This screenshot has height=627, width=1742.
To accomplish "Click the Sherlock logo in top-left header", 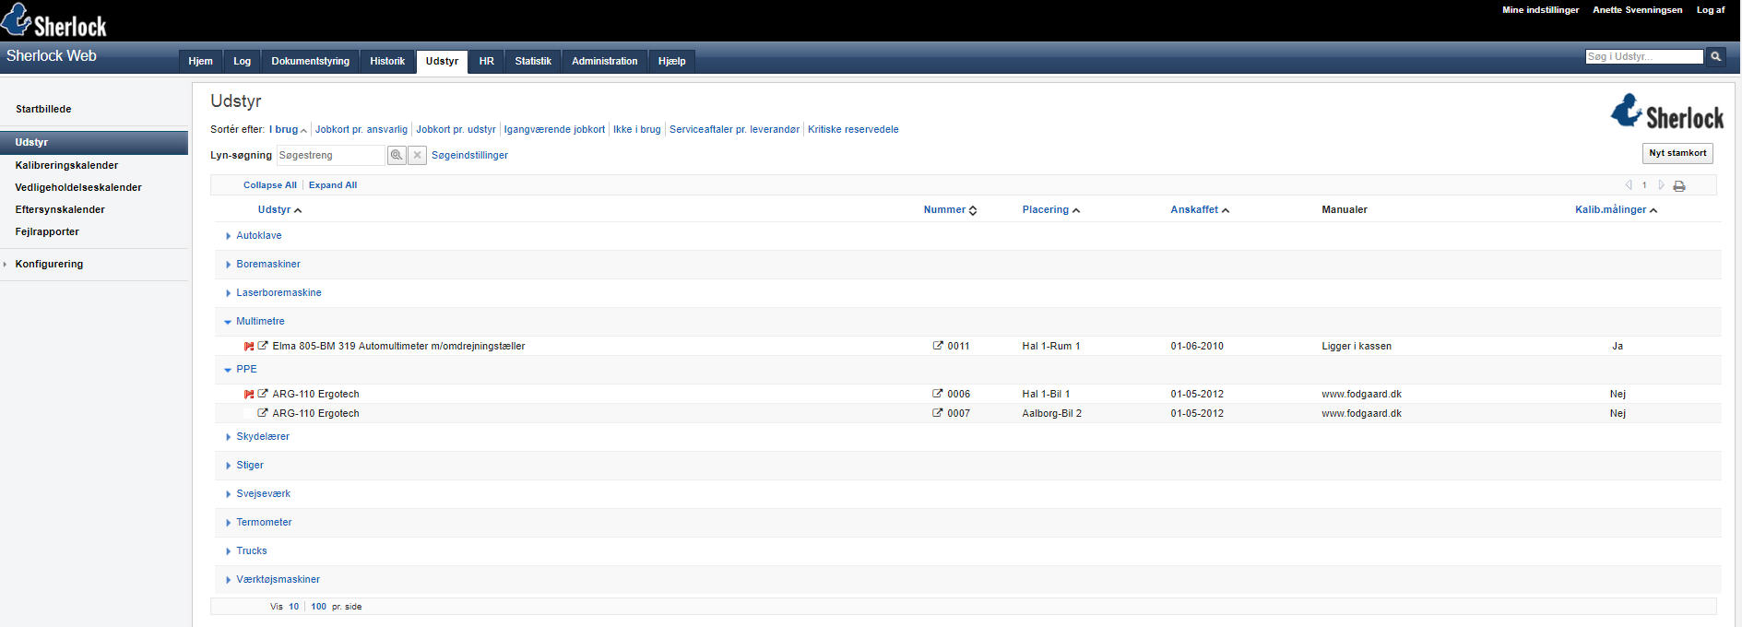I will pos(53,20).
